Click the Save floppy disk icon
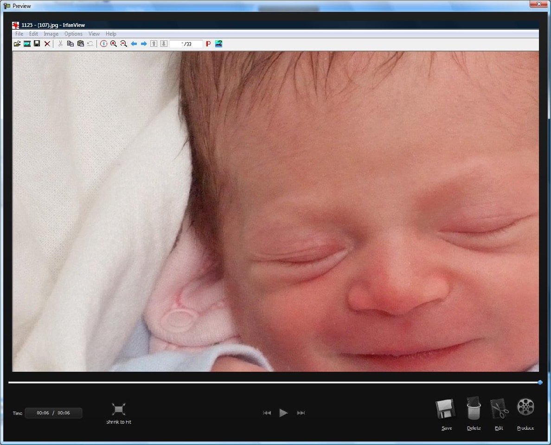Image resolution: width=551 pixels, height=445 pixels. click(446, 409)
